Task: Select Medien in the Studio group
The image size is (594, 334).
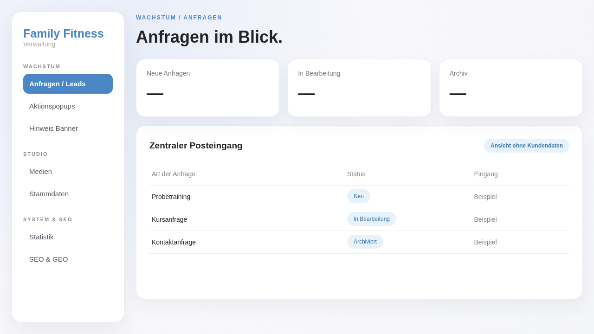Action: tap(68, 171)
